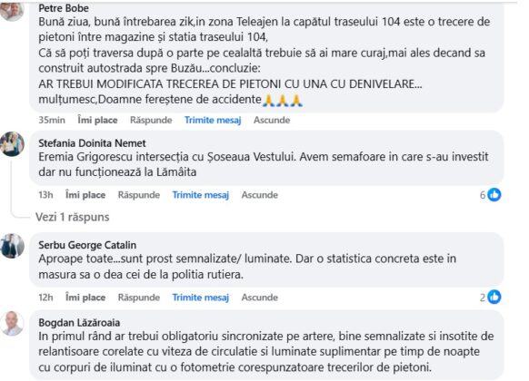
Task: Open Bogdan Lăzăroaia's name link
Action: [79, 323]
